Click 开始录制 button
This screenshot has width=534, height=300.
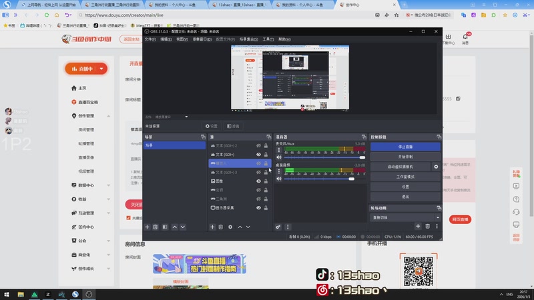tap(405, 157)
